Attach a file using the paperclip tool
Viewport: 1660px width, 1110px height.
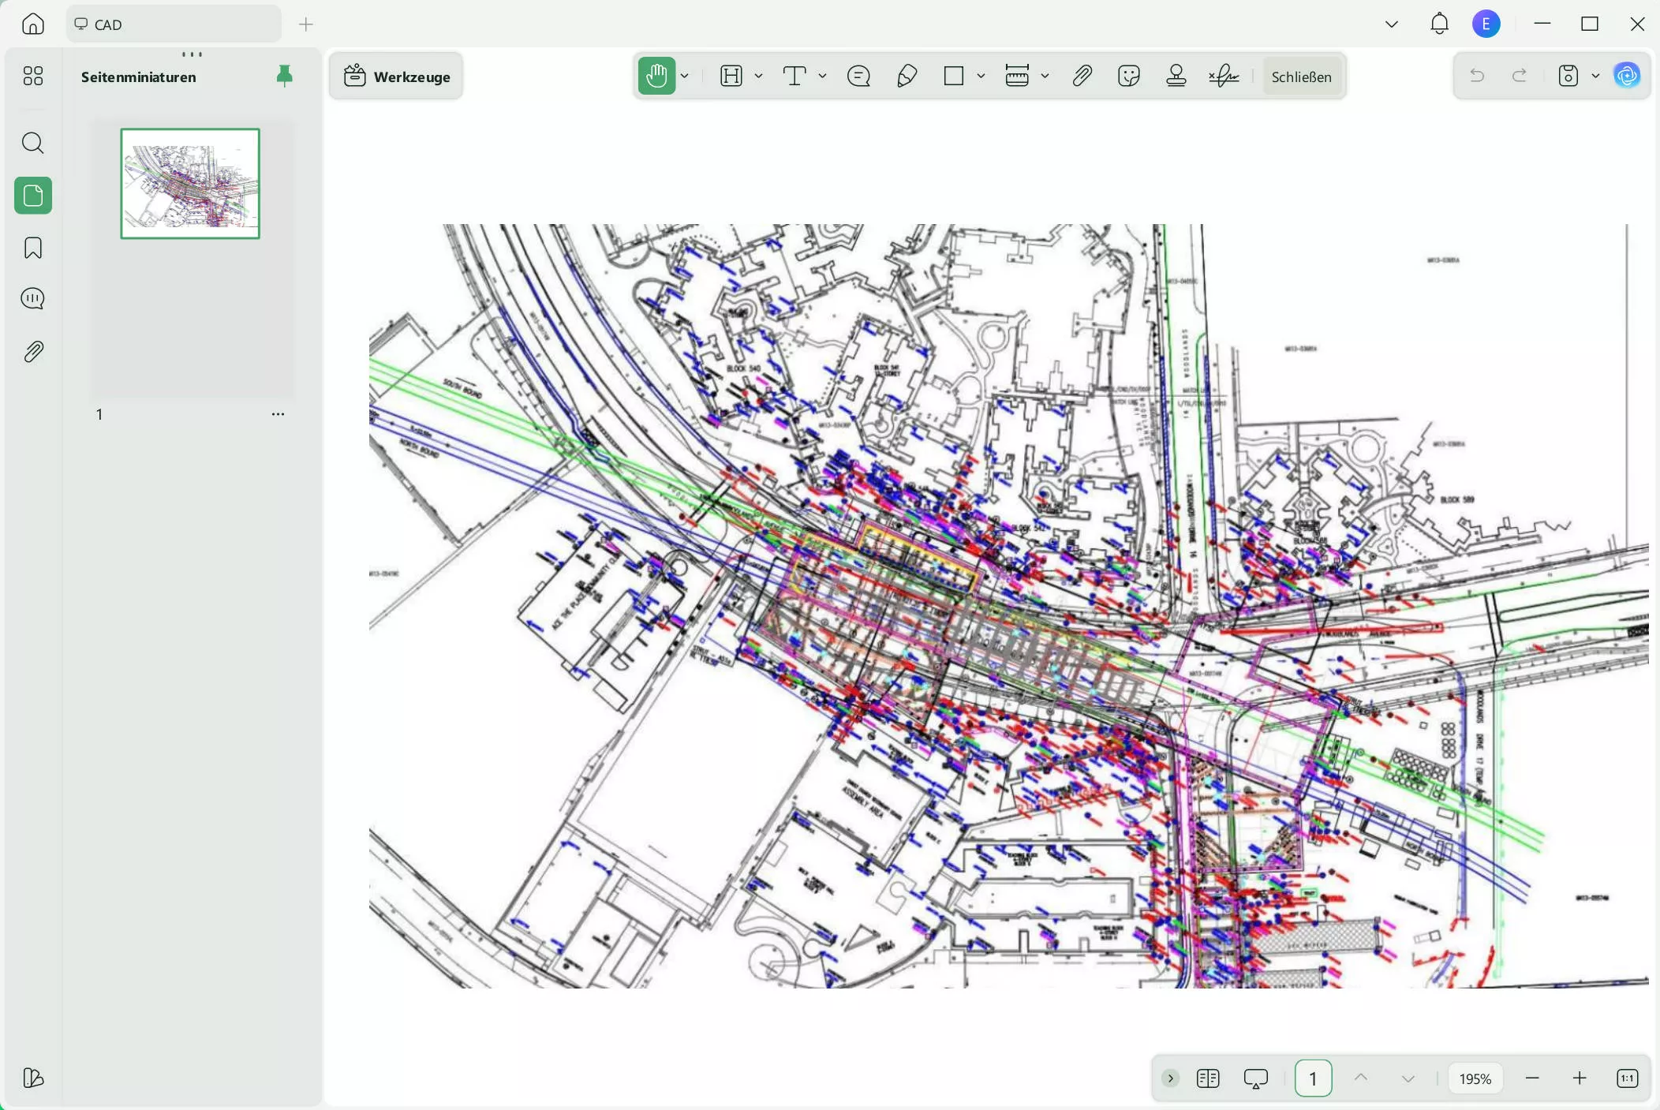1082,76
